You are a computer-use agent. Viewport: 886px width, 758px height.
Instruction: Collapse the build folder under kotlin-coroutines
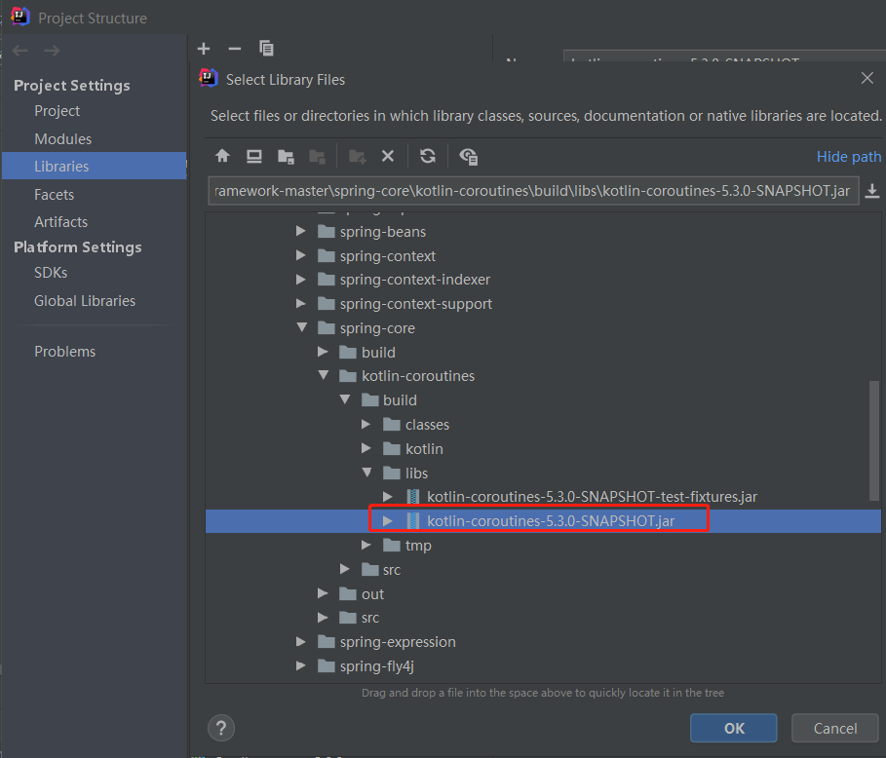[345, 399]
